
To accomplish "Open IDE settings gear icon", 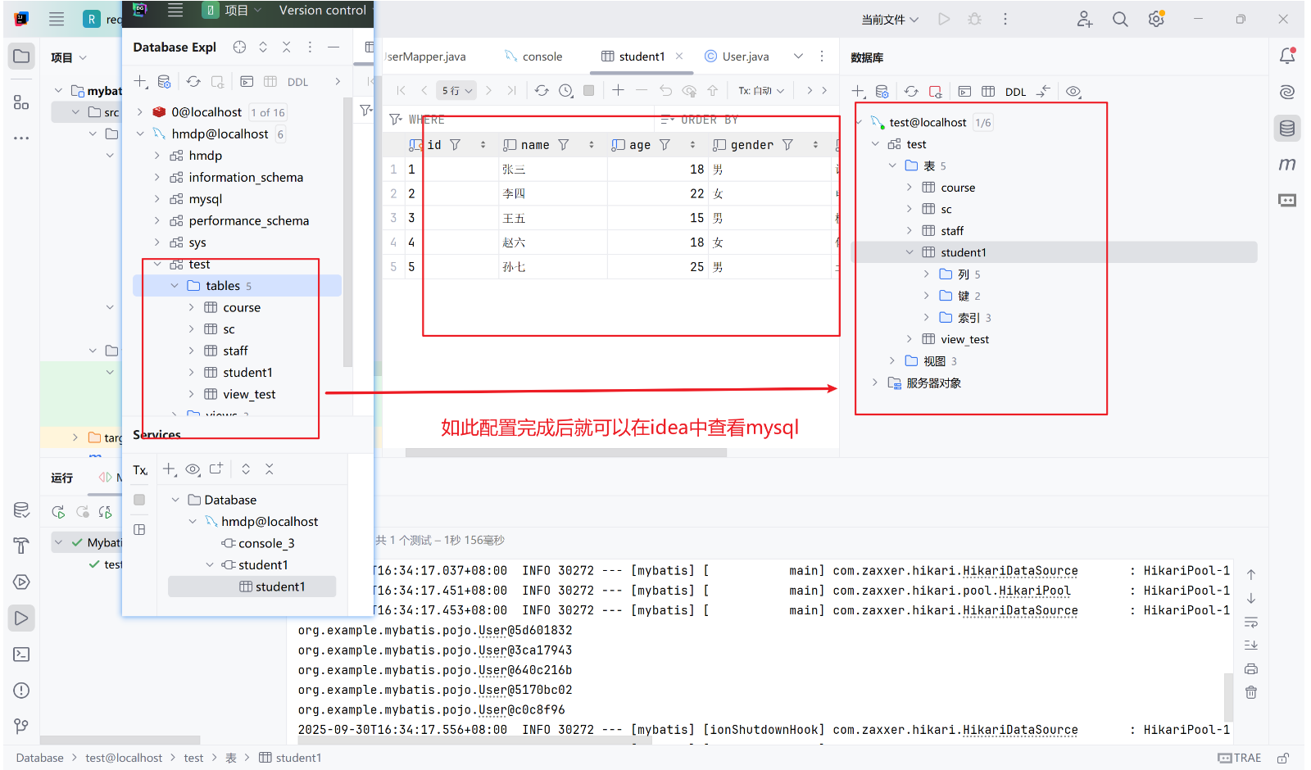I will tap(1156, 19).
